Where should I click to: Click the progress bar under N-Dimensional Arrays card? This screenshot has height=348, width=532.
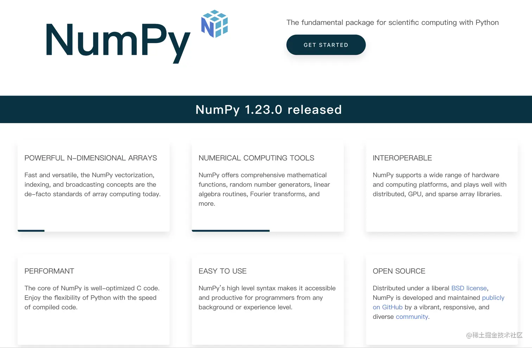pos(31,231)
